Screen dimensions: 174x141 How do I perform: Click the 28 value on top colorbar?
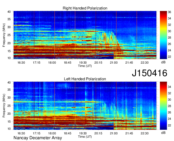click(169, 38)
